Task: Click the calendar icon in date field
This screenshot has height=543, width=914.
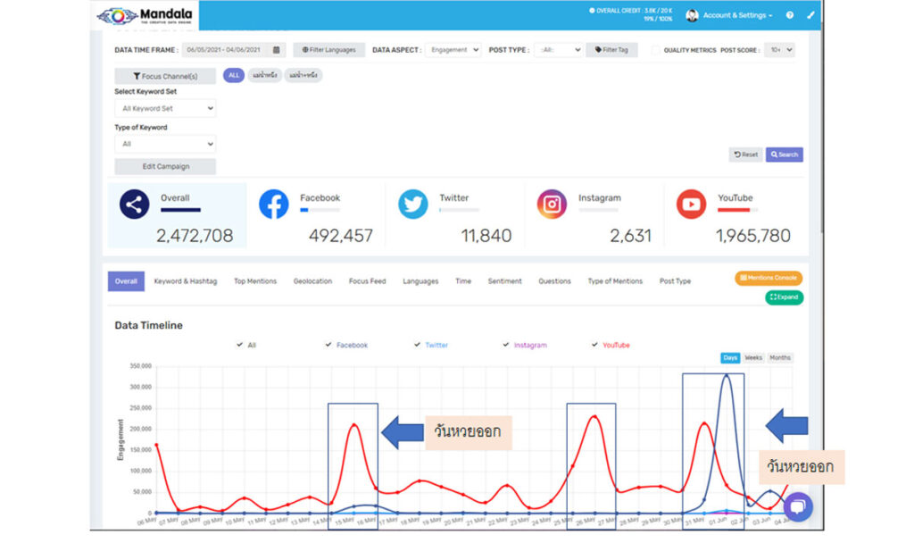Action: click(277, 50)
